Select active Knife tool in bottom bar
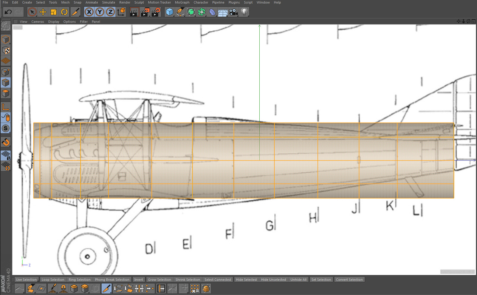 [106, 288]
